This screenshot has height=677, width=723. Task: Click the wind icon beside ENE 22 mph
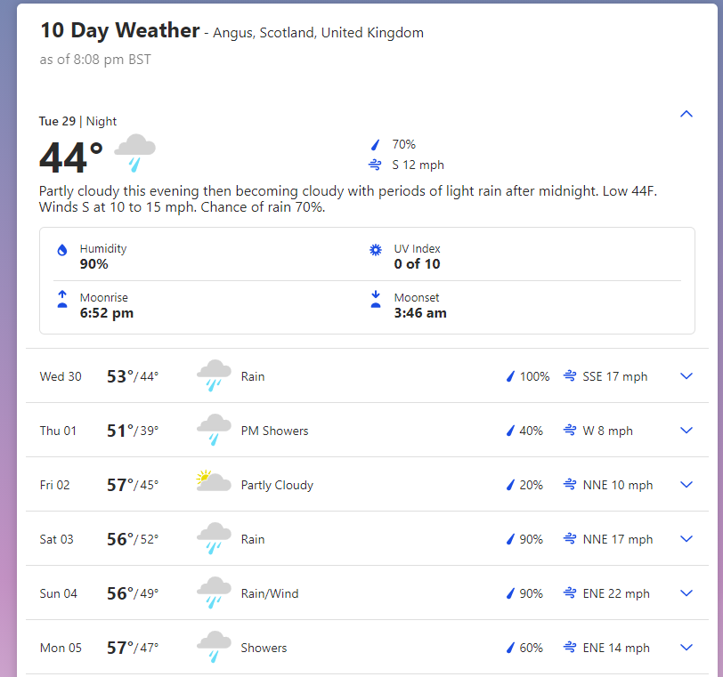[569, 593]
